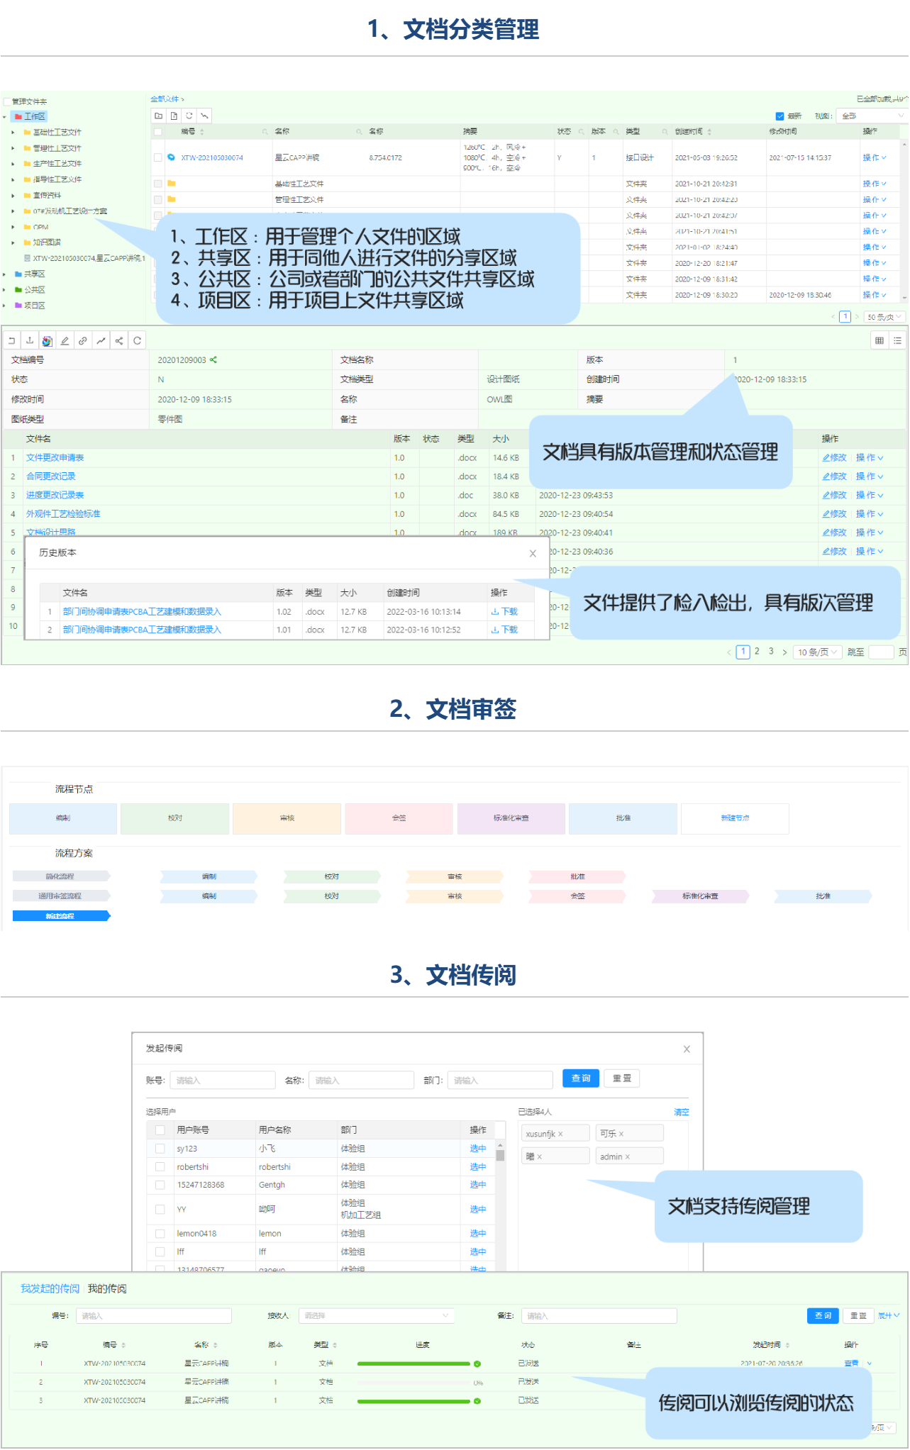Switch to grid view icon
This screenshot has height=1450, width=910.
[880, 341]
